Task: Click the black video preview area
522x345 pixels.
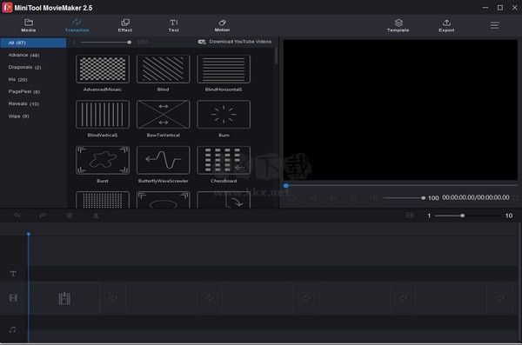Action: (400, 110)
